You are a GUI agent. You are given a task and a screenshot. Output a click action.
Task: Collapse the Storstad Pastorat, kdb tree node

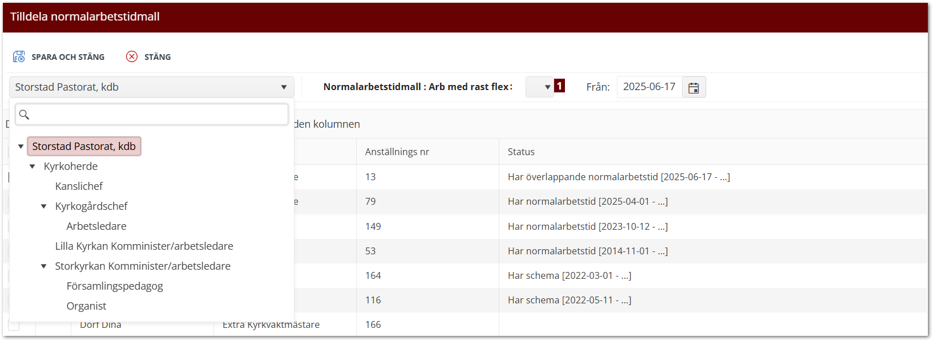tap(21, 147)
